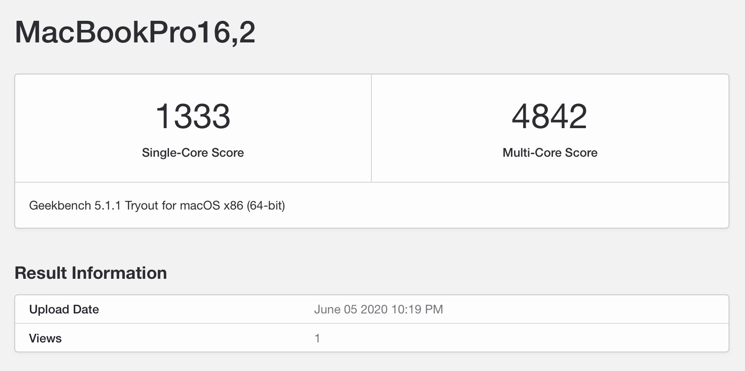The image size is (745, 371).
Task: Click the Single-Core Score label
Action: pyautogui.click(x=193, y=152)
